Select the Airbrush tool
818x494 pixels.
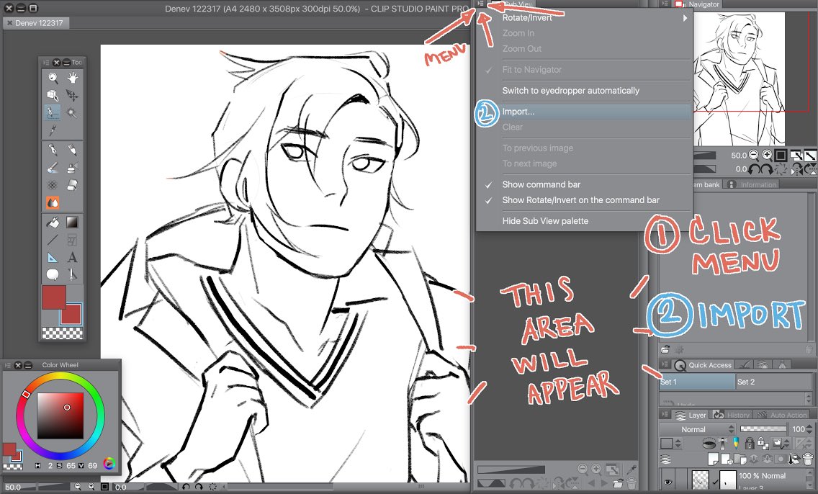pos(72,168)
